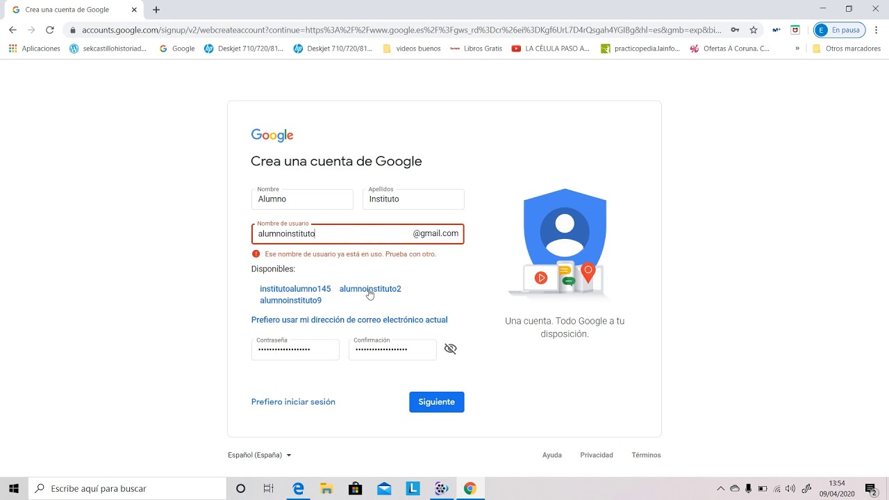Screen dimensions: 889x500
Task: Bookmark this page with star icon
Action: point(754,30)
